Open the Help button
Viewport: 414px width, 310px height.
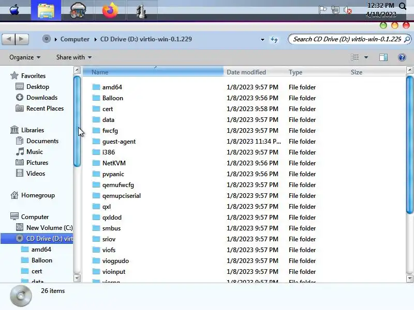point(402,57)
